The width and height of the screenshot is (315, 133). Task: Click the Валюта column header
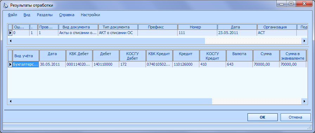(239, 55)
